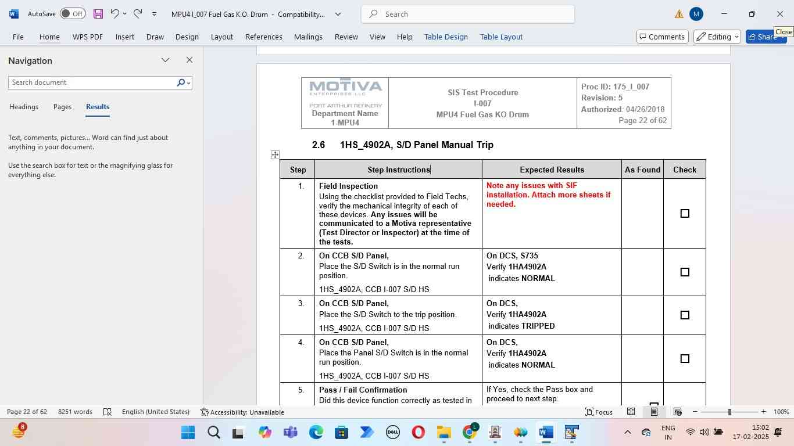Open the File menu
The width and height of the screenshot is (794, 446).
(18, 37)
